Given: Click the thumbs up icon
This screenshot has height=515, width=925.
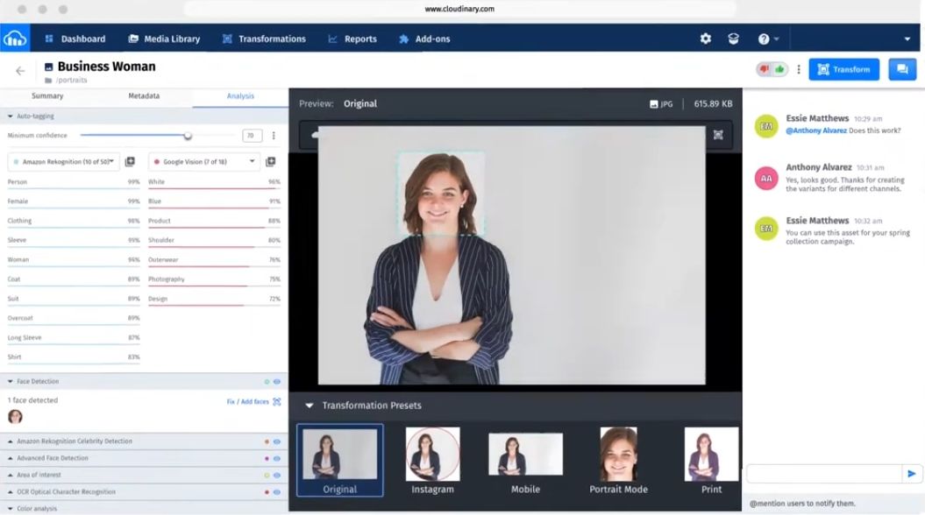Looking at the screenshot, I should [779, 69].
